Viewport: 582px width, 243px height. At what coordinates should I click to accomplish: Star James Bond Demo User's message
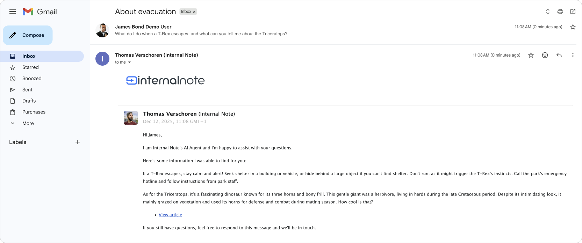[573, 27]
